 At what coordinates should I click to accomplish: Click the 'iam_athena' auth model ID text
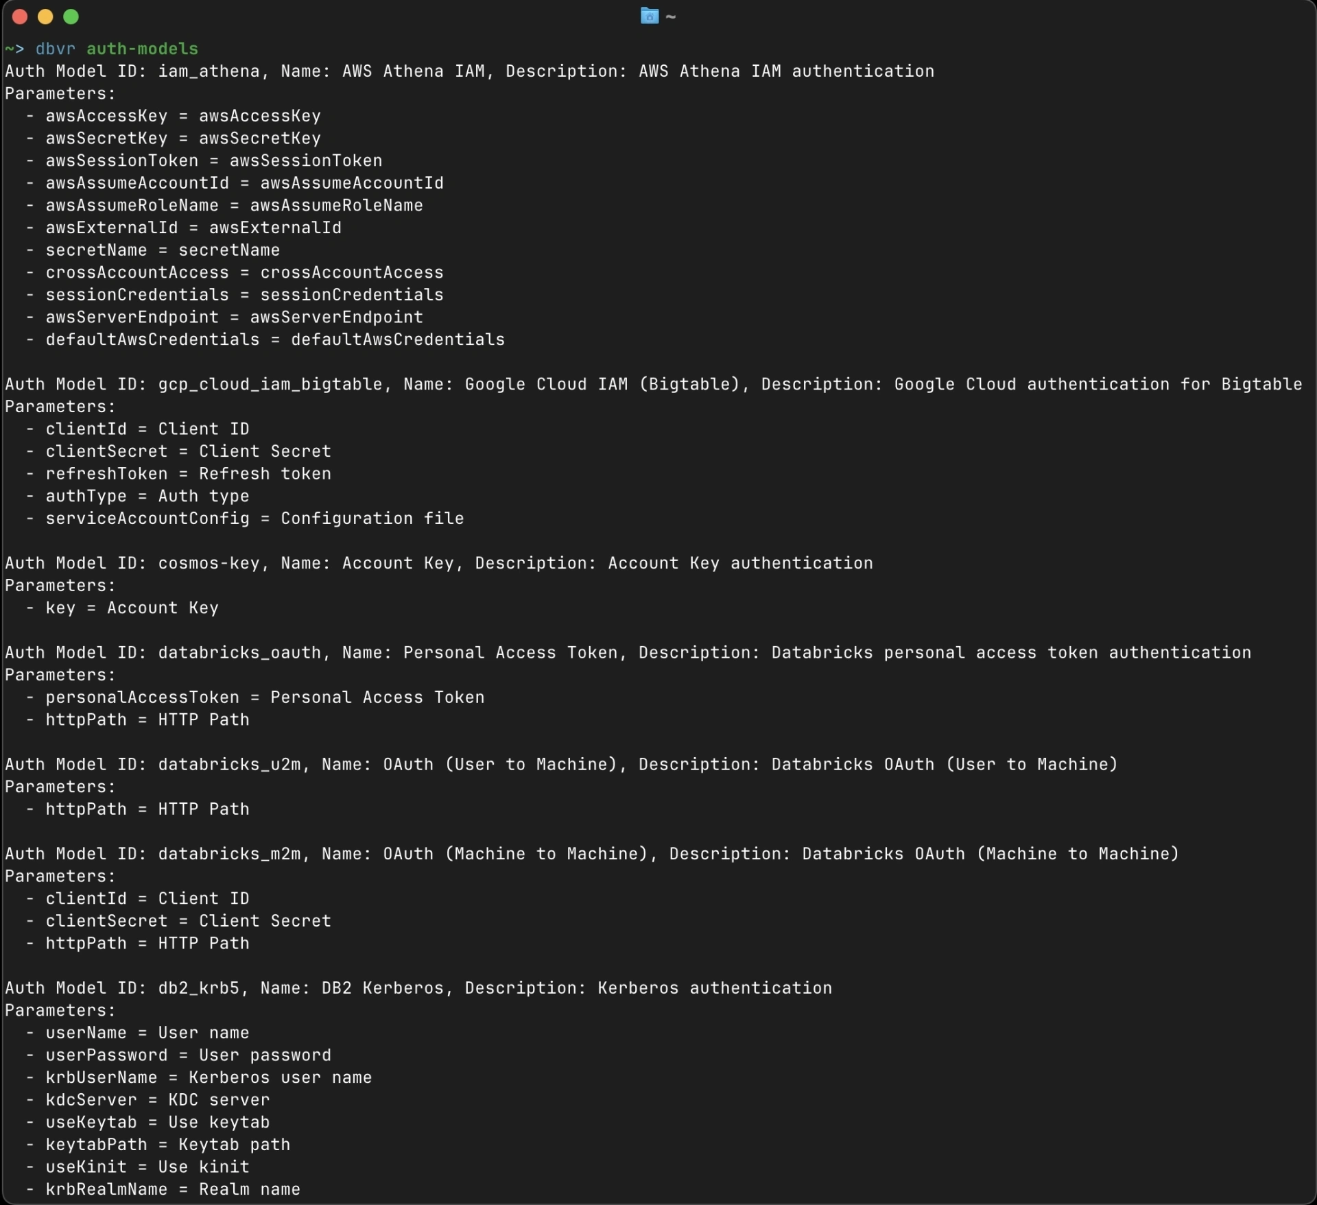point(209,71)
